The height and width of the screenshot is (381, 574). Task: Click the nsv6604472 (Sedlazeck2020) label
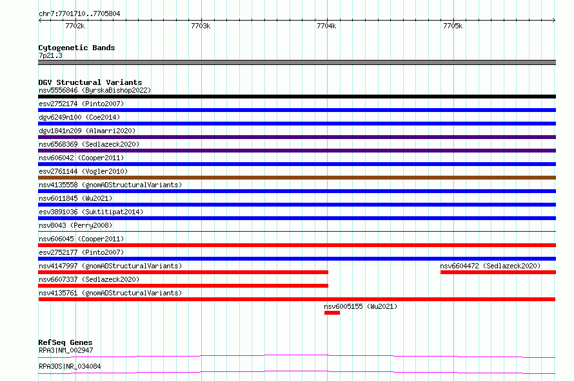pyautogui.click(x=490, y=266)
